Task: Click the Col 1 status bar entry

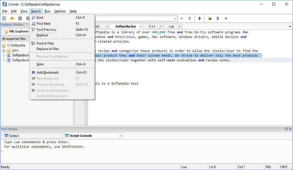Action: tap(241, 167)
